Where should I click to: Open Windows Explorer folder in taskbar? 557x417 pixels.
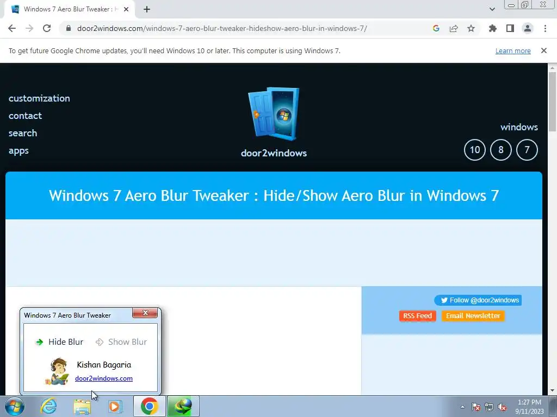[82, 406]
